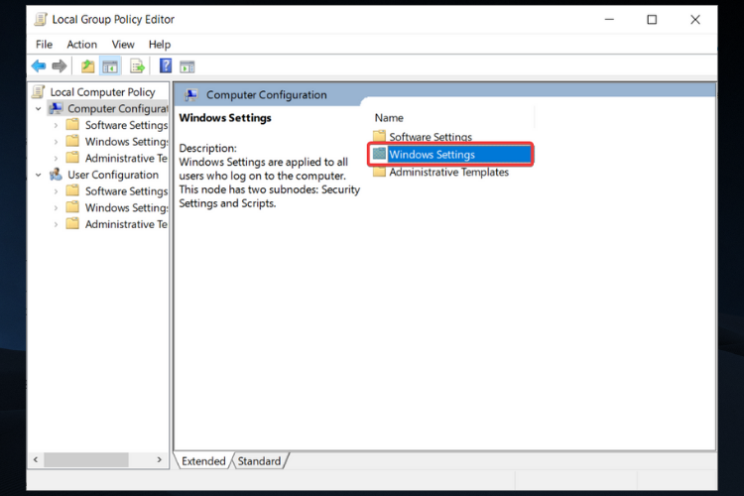The image size is (744, 496).
Task: Toggle Show/Hide Console Tree icon
Action: tap(110, 66)
